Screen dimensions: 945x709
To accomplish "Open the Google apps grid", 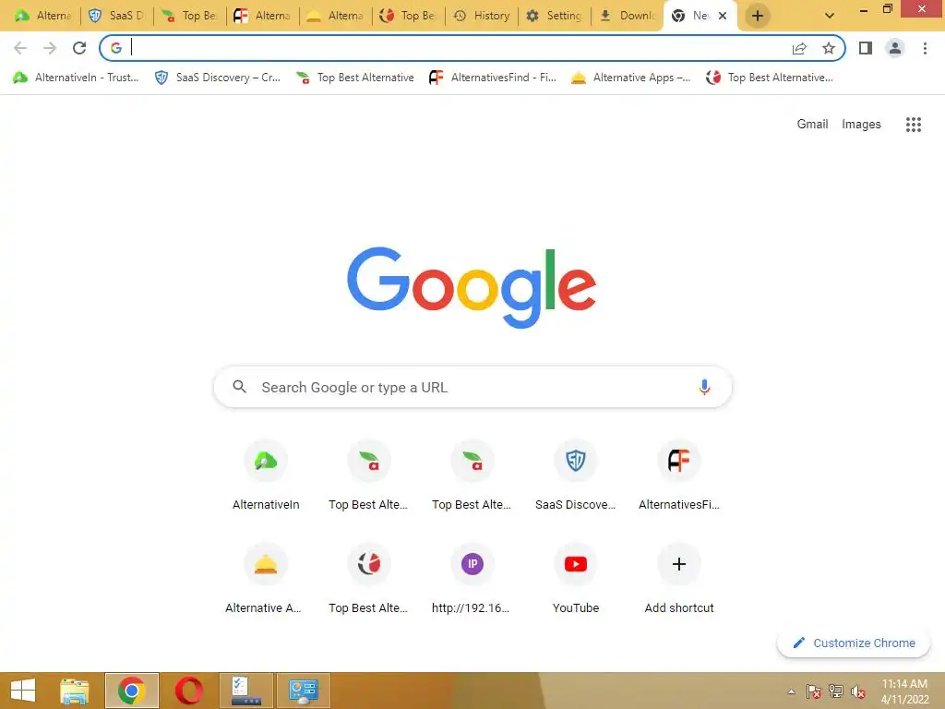I will (x=914, y=125).
